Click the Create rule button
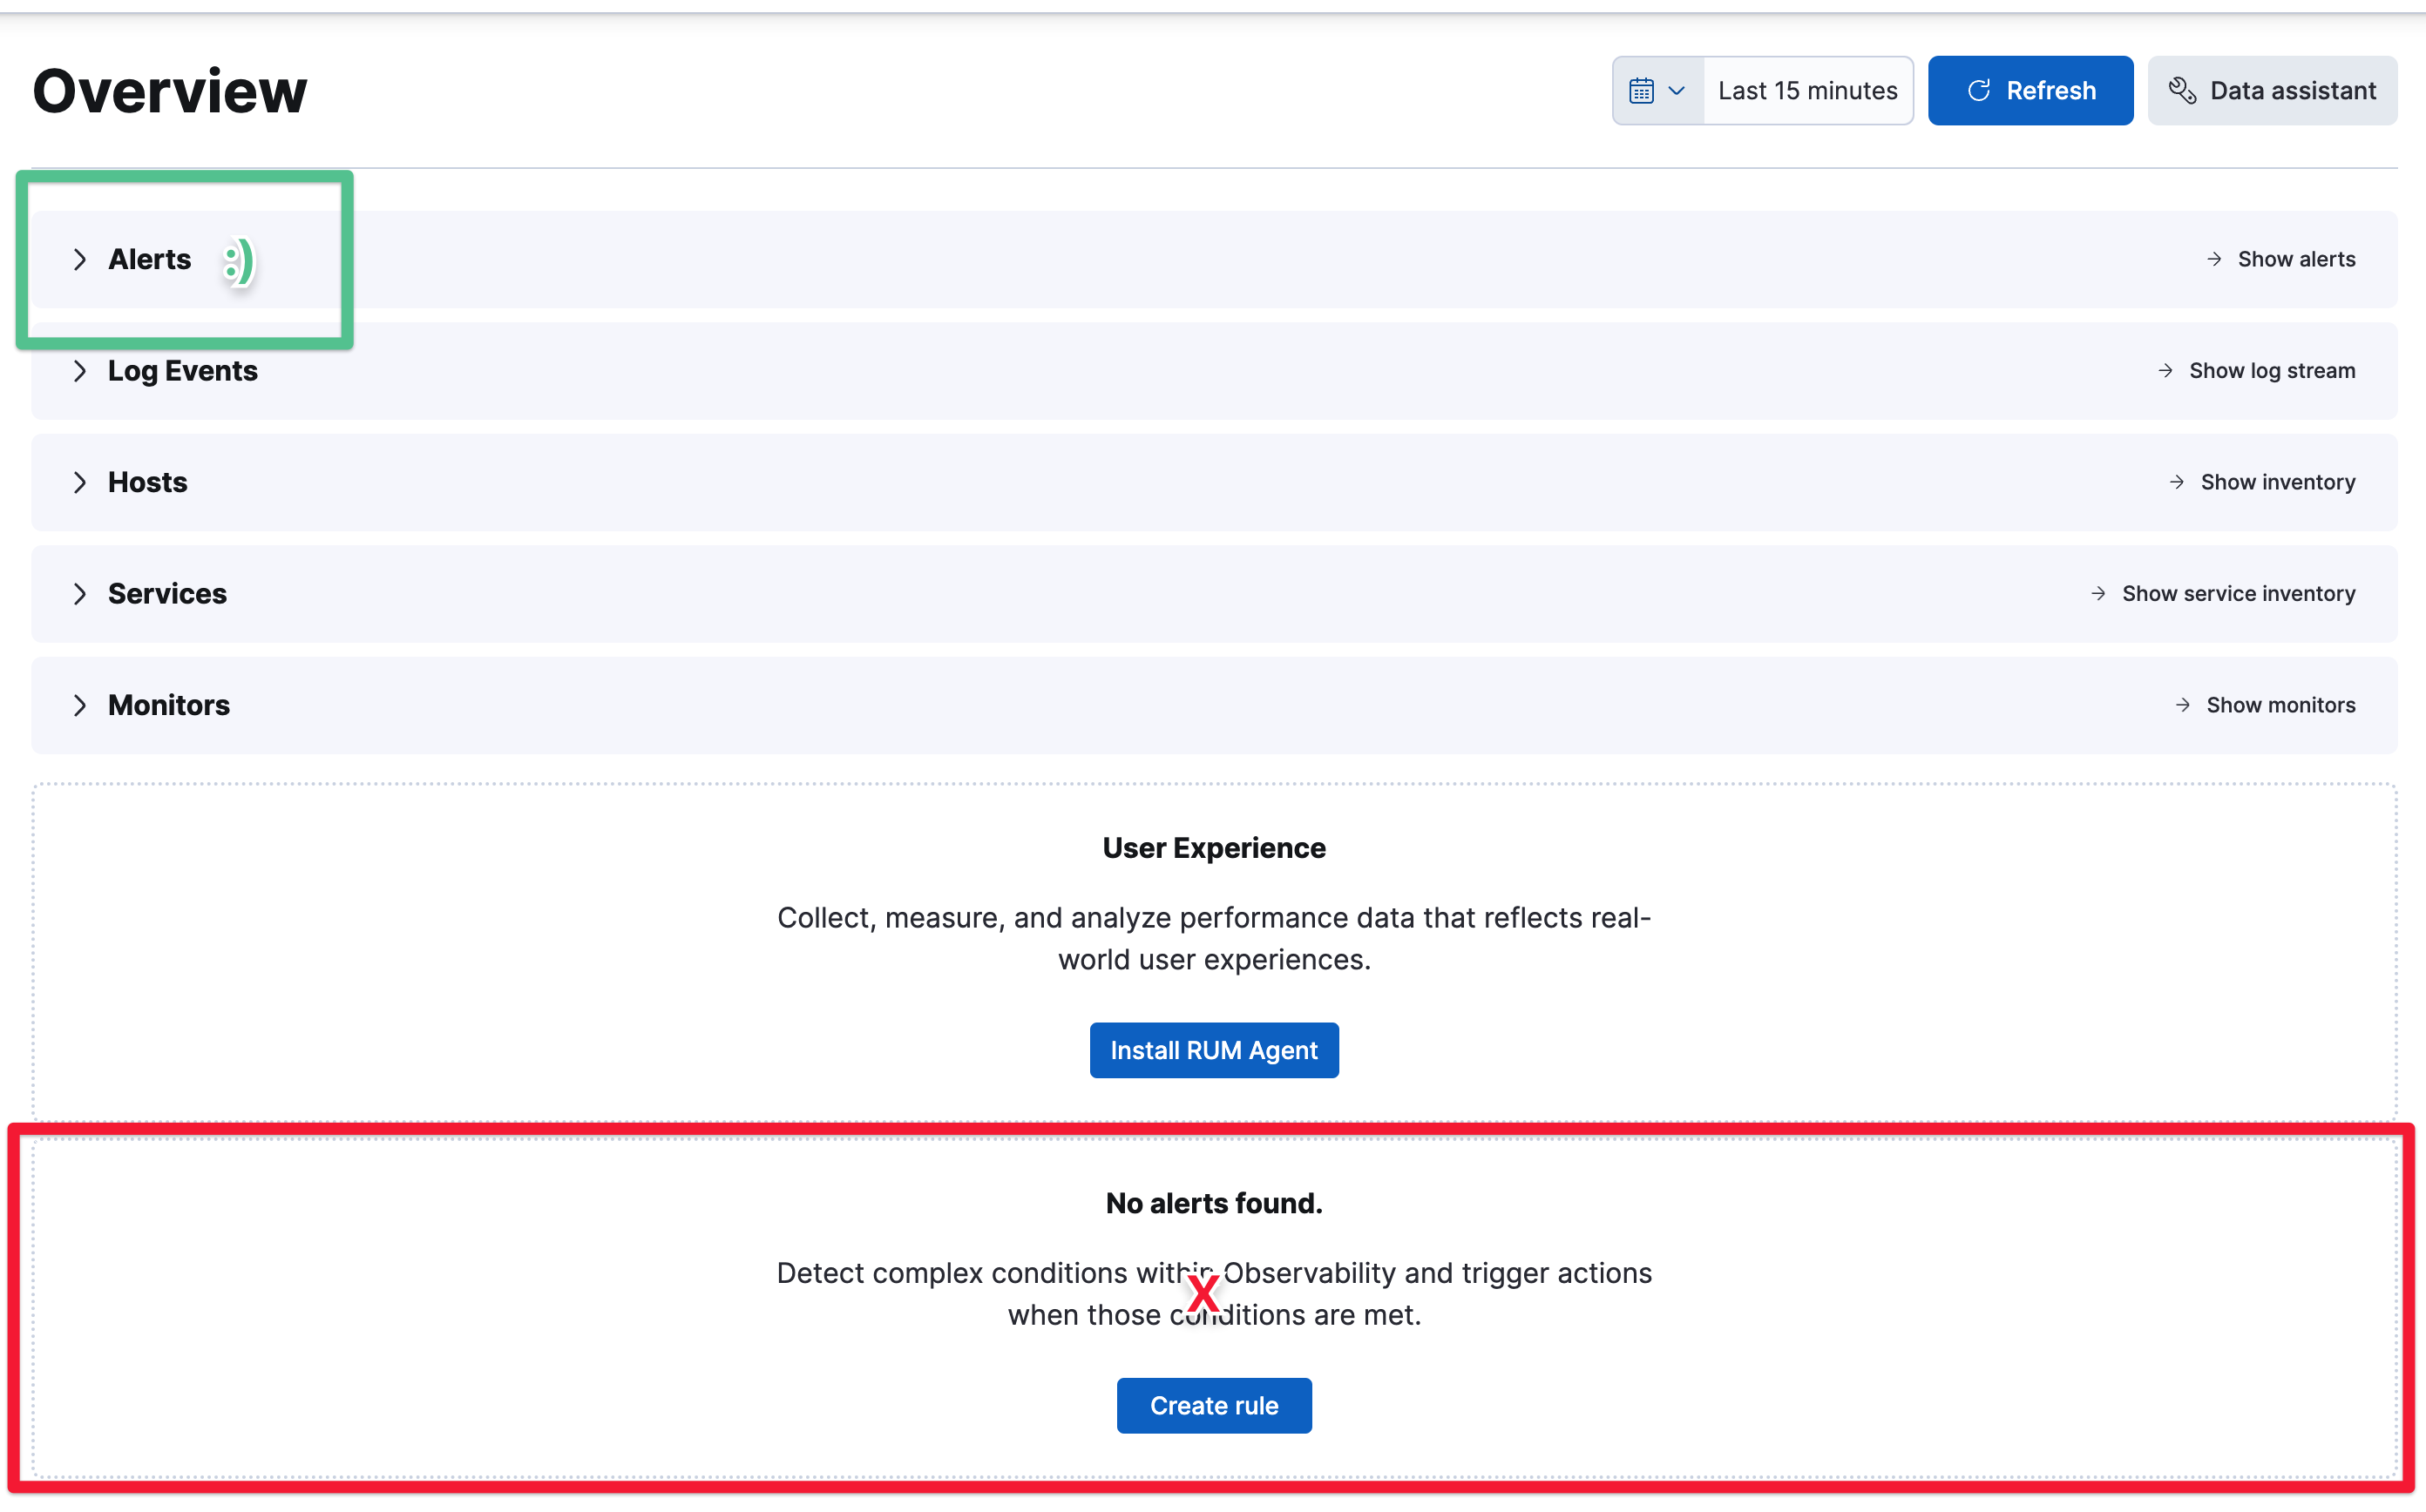 [x=1214, y=1405]
